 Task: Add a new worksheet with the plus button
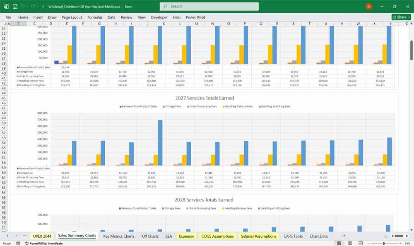[344, 236]
